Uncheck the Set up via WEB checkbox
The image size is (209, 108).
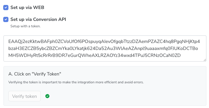6,8
